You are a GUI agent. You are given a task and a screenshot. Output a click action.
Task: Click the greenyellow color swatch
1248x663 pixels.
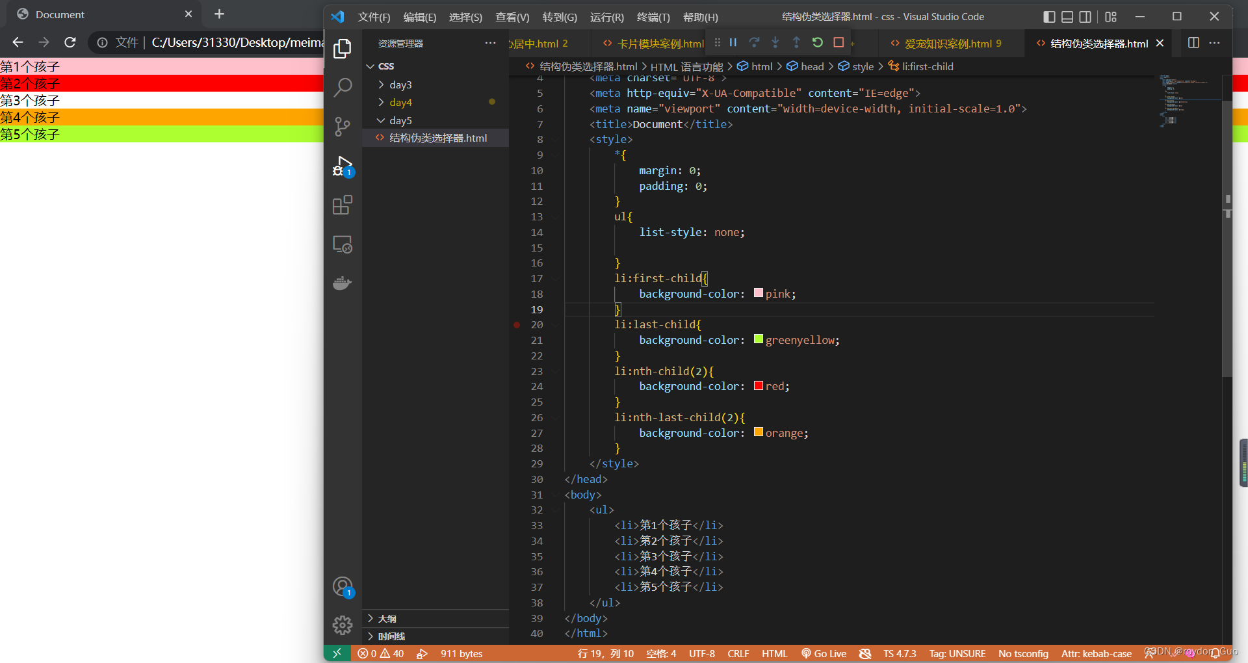tap(758, 339)
